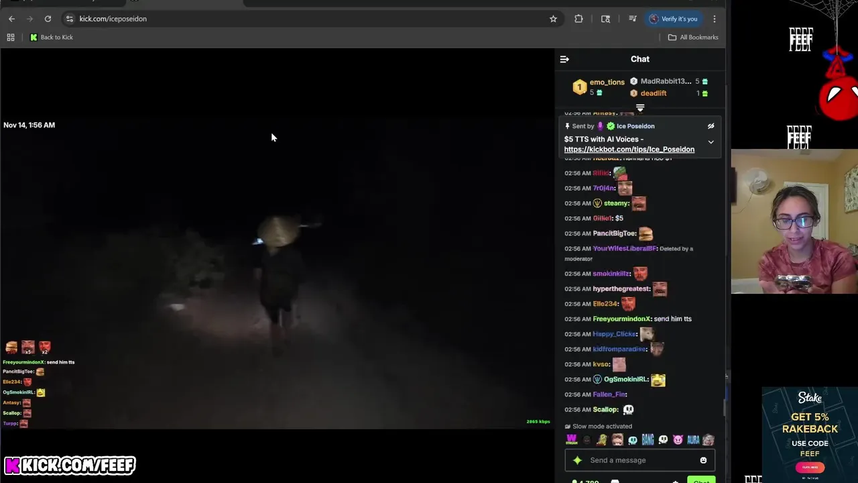Click the Verify it's you profile button

pyautogui.click(x=674, y=19)
